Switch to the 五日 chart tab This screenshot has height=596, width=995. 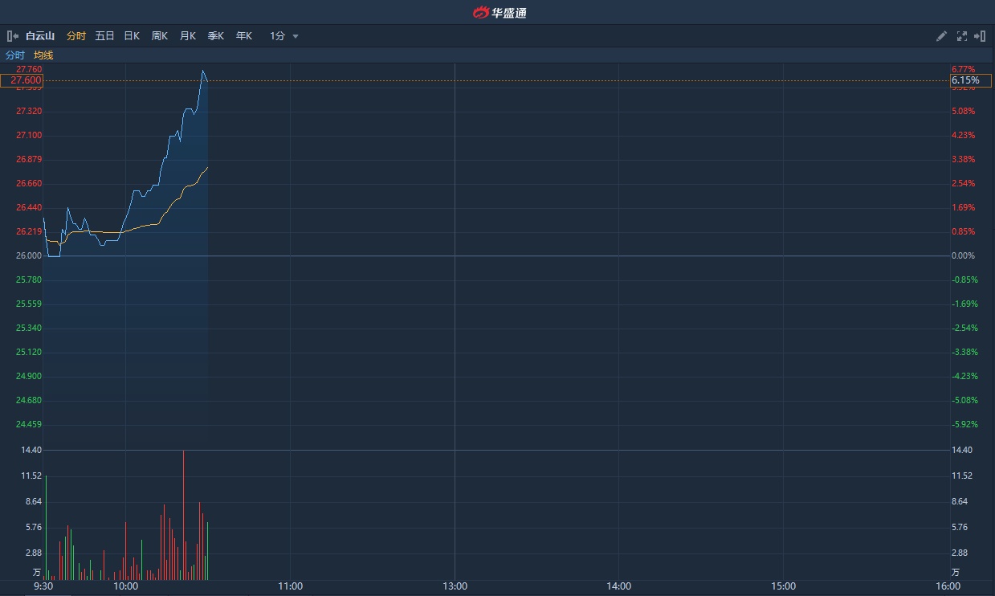[104, 36]
